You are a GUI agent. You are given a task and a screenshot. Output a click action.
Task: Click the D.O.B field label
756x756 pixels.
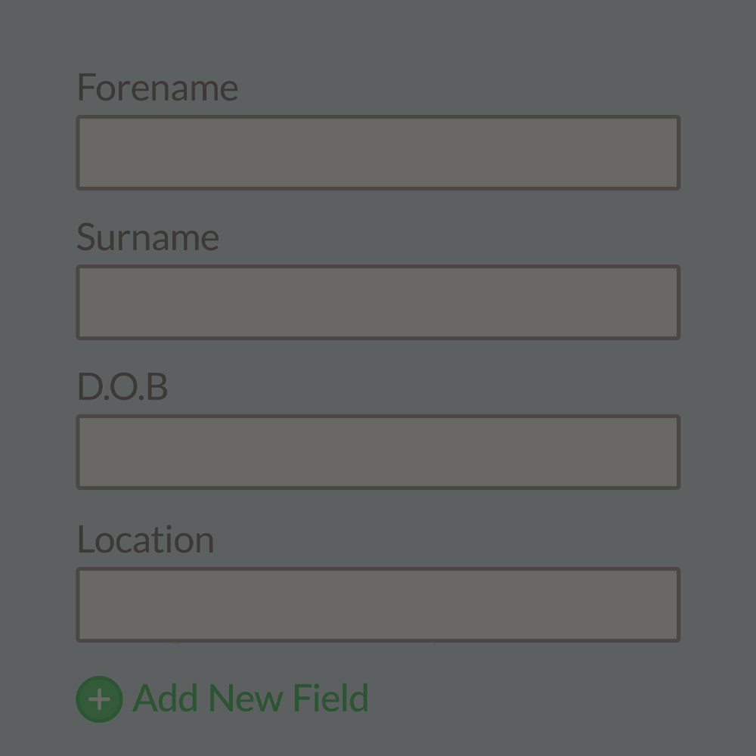pyautogui.click(x=122, y=386)
